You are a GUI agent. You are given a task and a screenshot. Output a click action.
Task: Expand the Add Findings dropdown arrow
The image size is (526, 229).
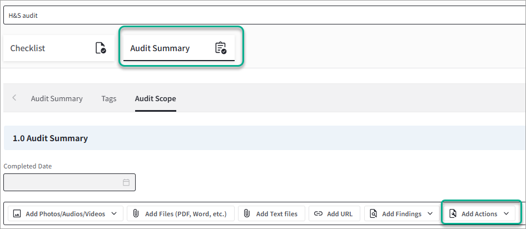click(430, 213)
